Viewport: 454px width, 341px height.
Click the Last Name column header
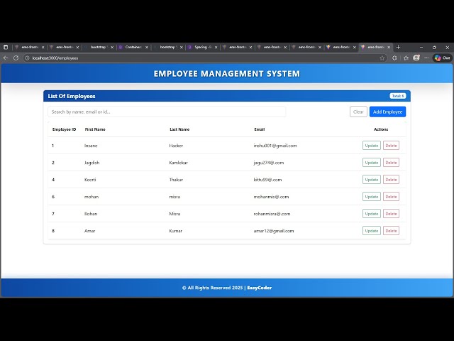[x=179, y=129]
